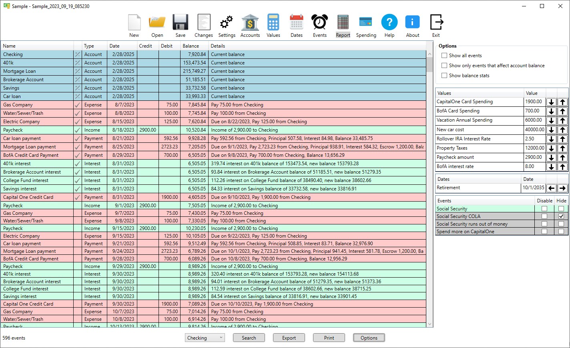Viewport: 570px width, 348px height.
Task: Click the event list vertical scrollbar
Action: [x=430, y=189]
